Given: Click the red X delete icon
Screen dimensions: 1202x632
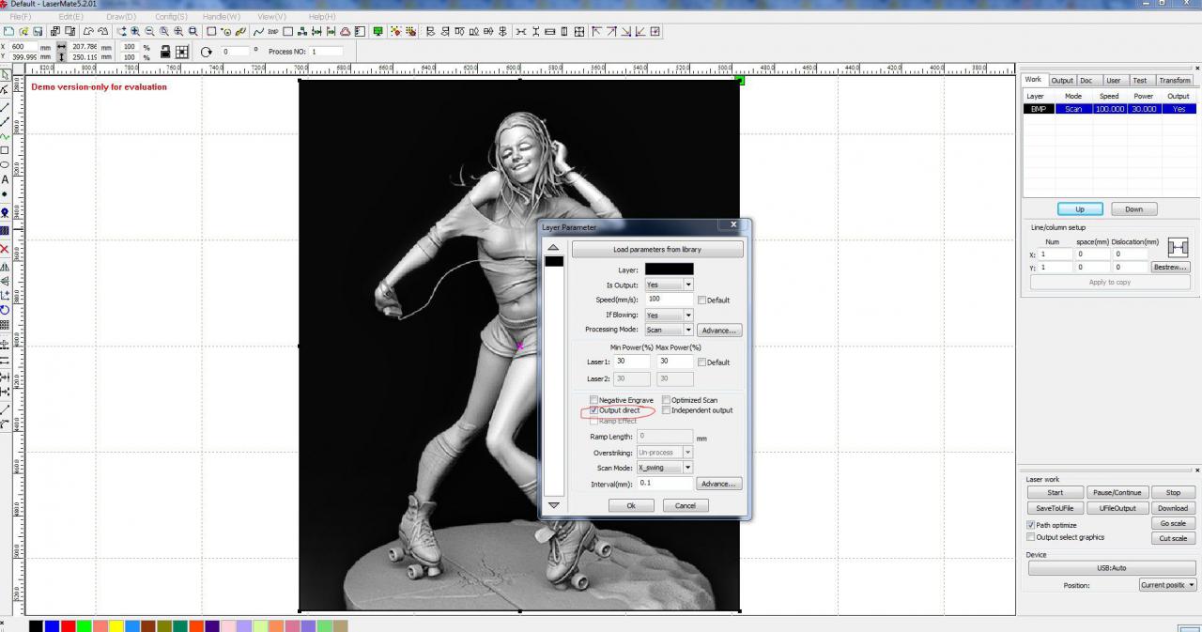Looking at the screenshot, I should tap(5, 249).
